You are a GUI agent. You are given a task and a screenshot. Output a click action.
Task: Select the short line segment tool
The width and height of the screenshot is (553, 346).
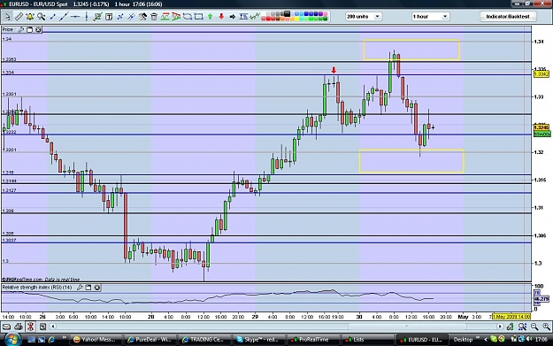pyautogui.click(x=52, y=17)
